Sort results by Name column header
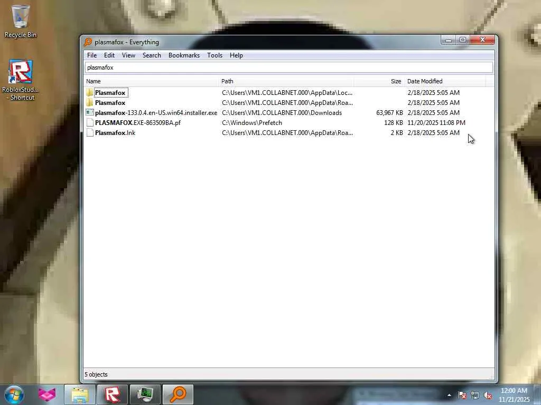 [152, 81]
